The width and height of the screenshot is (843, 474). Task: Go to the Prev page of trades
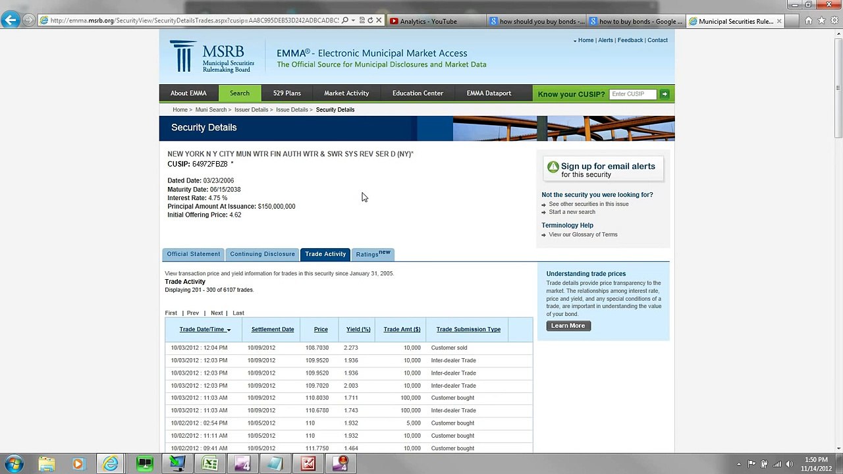tap(193, 313)
